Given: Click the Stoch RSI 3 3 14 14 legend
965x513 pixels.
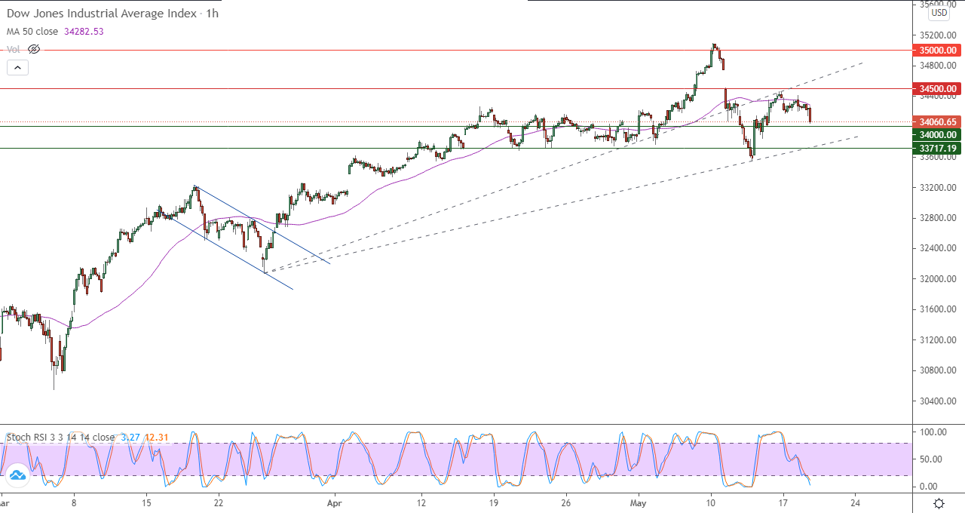Looking at the screenshot, I should click(x=60, y=437).
